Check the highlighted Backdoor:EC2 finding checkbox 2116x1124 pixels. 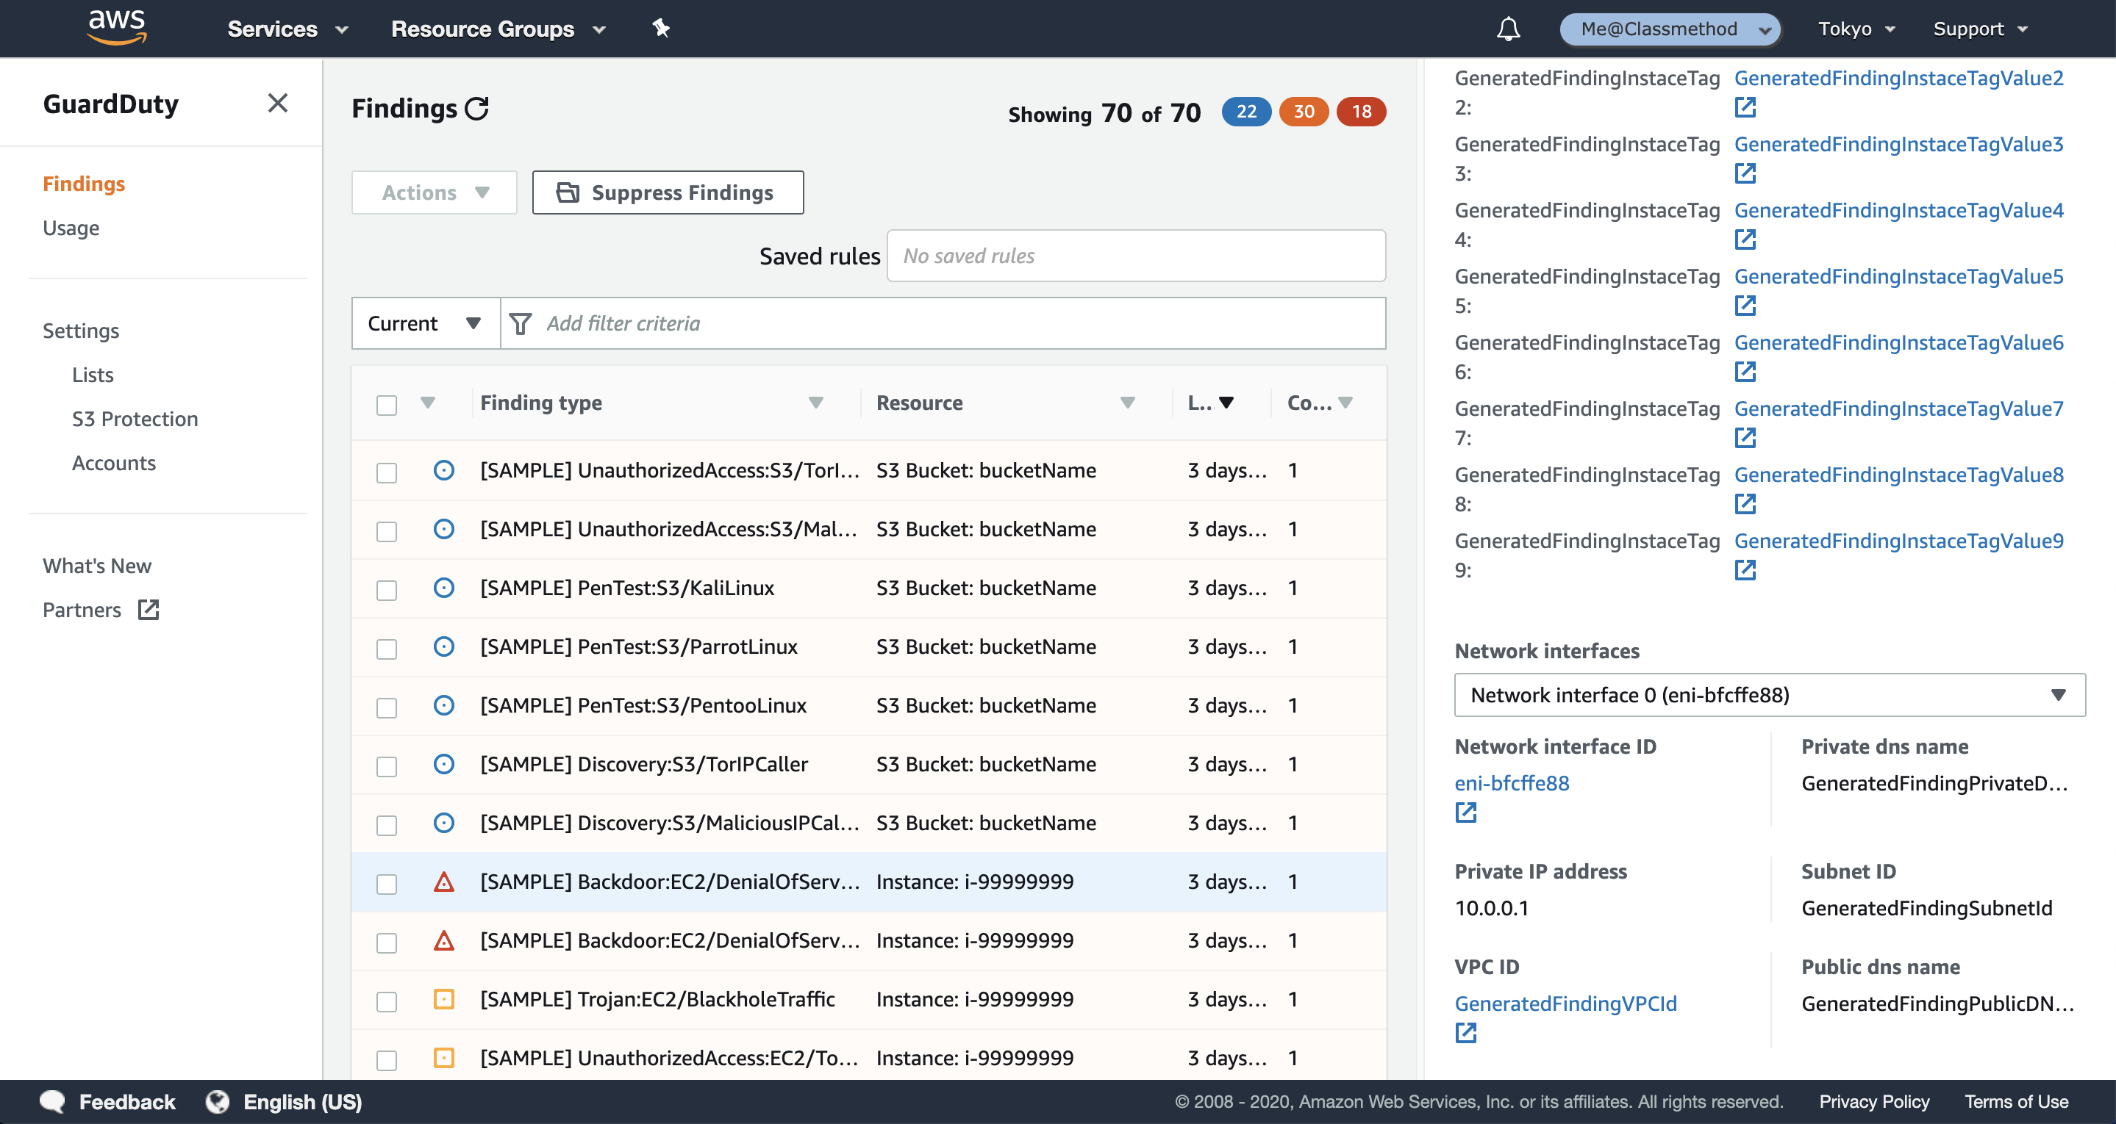click(x=386, y=885)
